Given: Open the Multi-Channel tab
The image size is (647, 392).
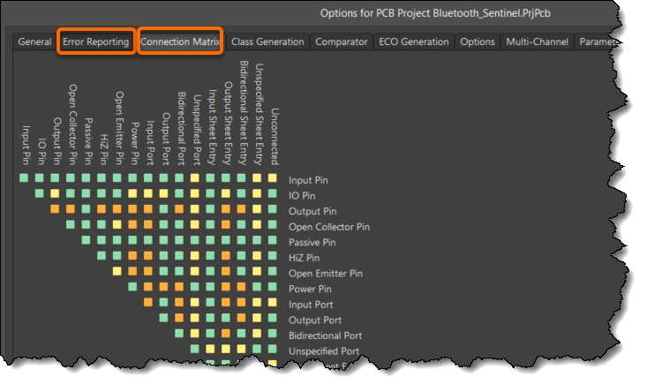Looking at the screenshot, I should point(536,41).
